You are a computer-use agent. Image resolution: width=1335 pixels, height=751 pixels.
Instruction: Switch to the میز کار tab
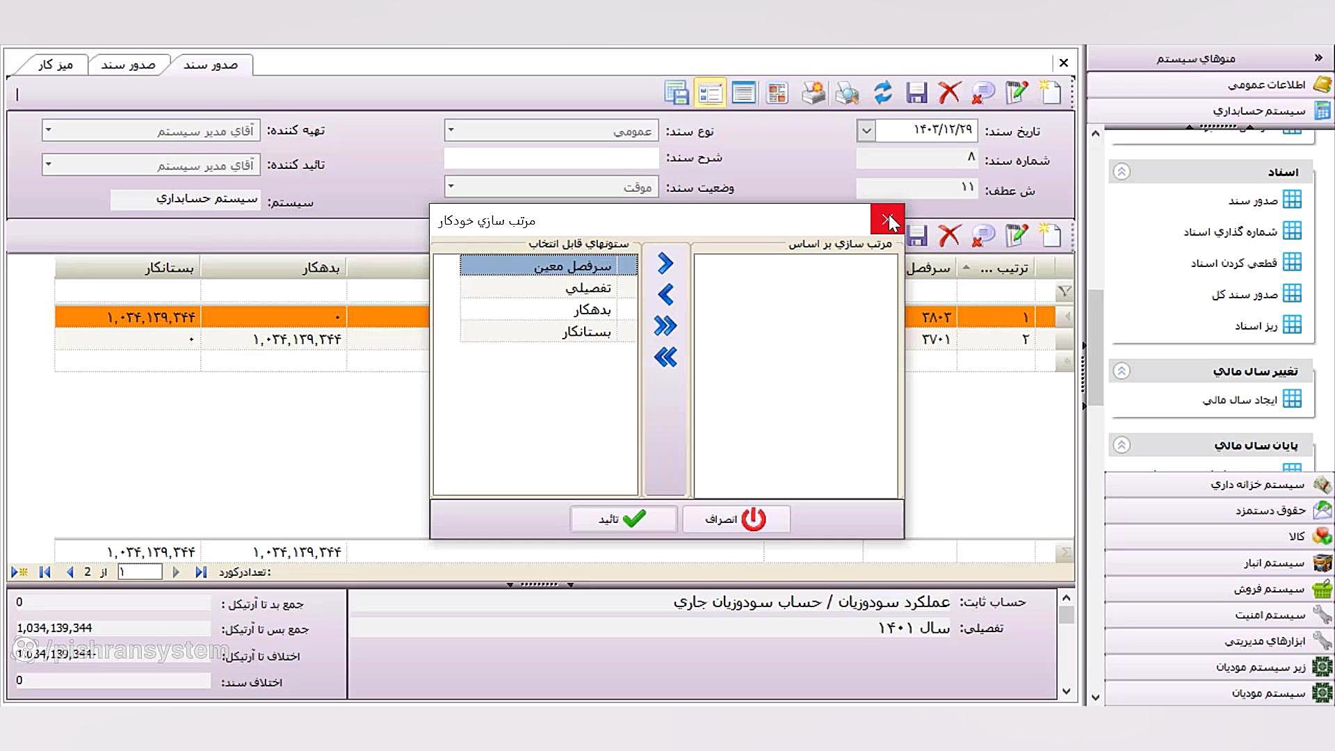[x=56, y=65]
